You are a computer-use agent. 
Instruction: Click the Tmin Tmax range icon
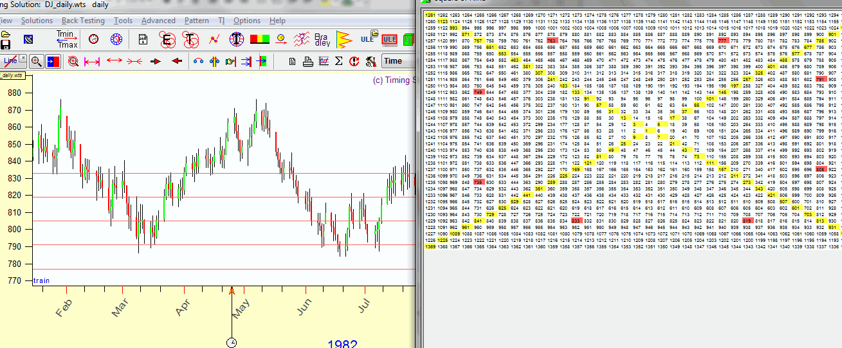click(67, 39)
